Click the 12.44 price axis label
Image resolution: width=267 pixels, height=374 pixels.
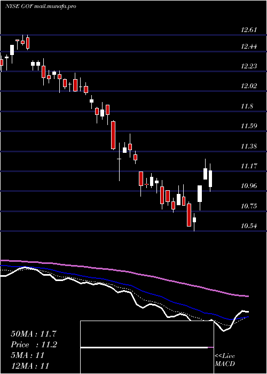pyautogui.click(x=249, y=46)
